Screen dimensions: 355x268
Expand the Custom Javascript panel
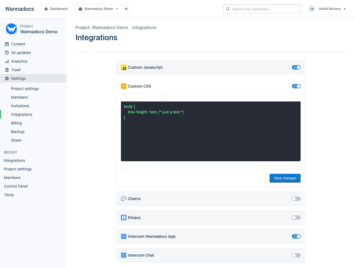(211, 67)
